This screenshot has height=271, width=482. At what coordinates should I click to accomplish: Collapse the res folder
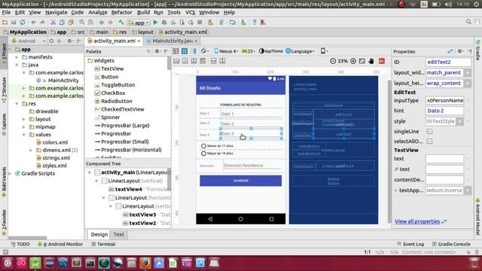(x=17, y=104)
